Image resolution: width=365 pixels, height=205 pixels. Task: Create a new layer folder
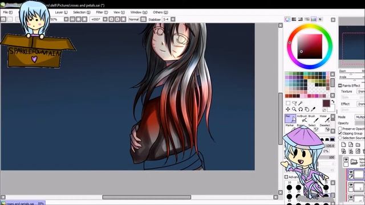(x=358, y=145)
